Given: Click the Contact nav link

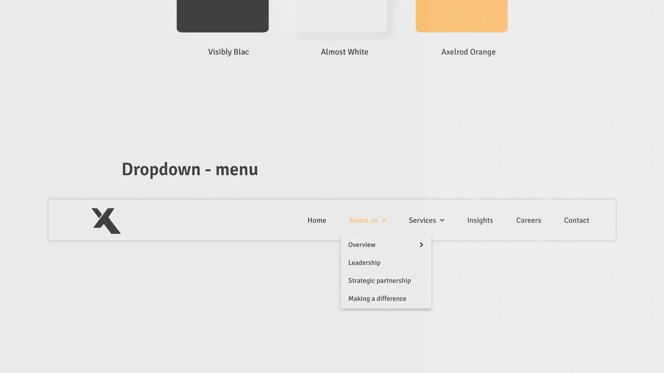Looking at the screenshot, I should coord(577,220).
